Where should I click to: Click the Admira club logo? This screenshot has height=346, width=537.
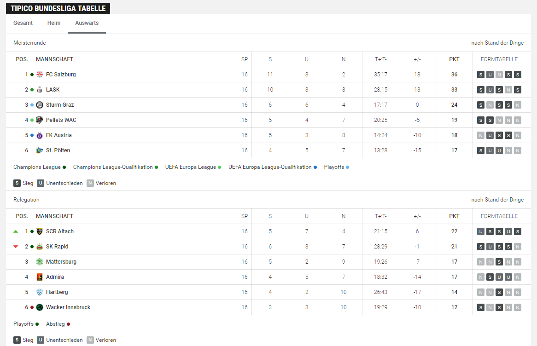[40, 277]
